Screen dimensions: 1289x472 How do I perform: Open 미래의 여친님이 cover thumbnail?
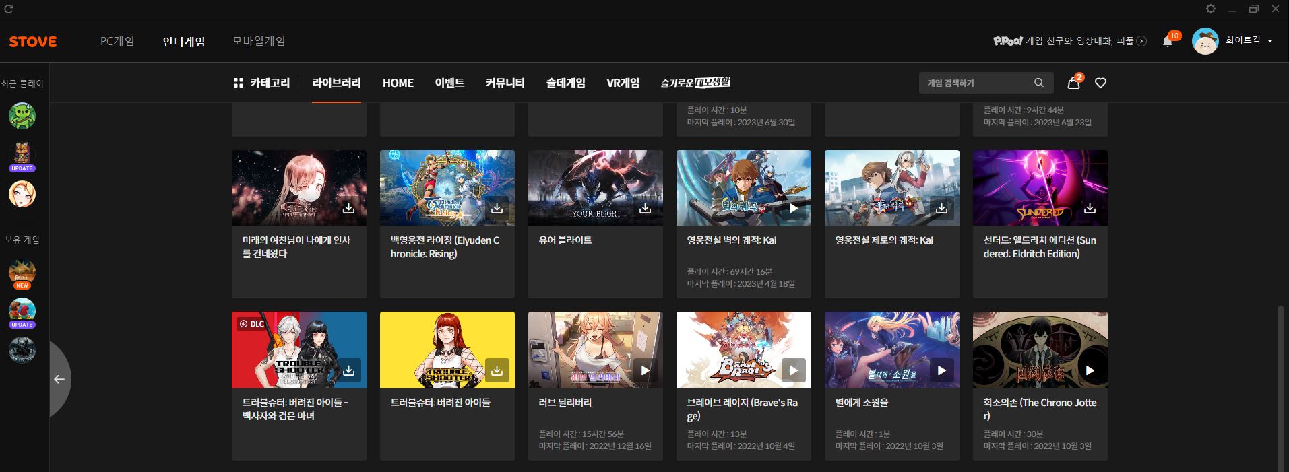(299, 188)
